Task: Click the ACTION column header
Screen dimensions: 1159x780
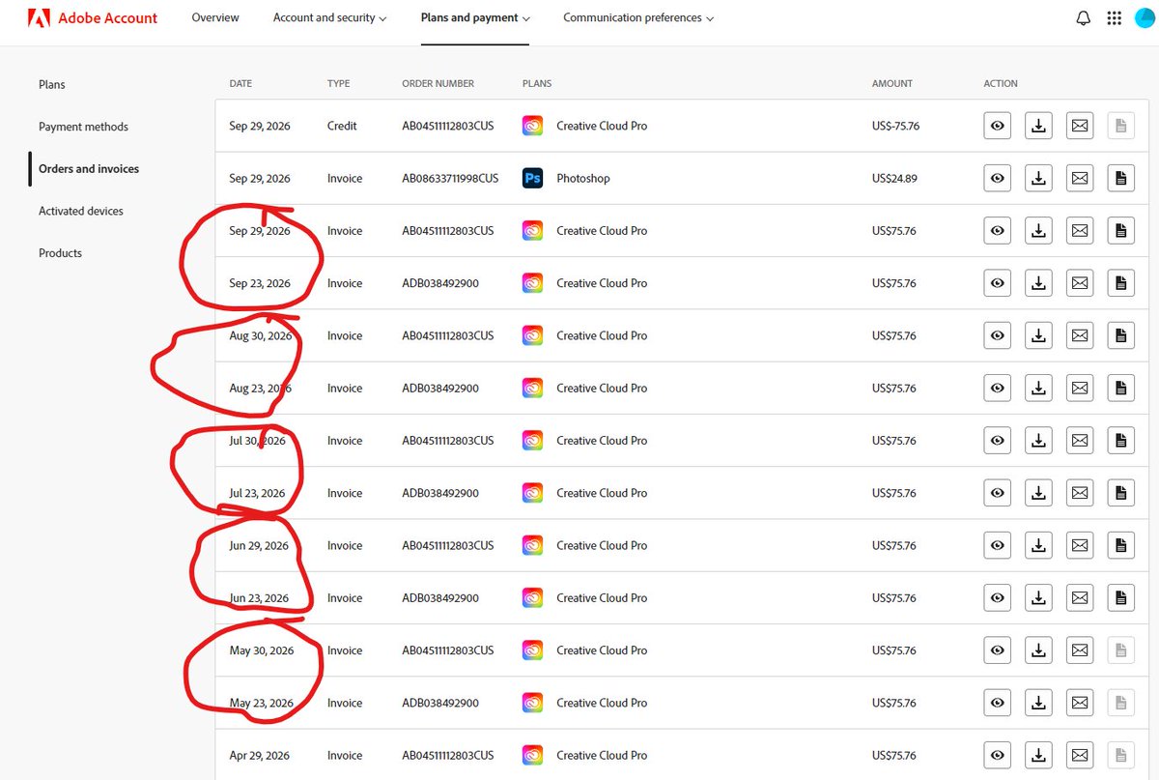Action: (x=1001, y=84)
